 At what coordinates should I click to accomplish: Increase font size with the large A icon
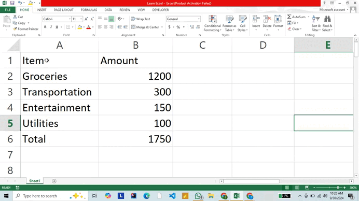86,19
